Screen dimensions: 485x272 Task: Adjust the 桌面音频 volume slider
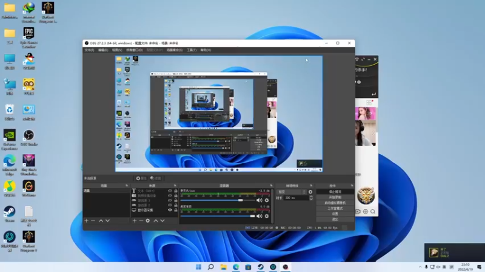click(x=218, y=216)
